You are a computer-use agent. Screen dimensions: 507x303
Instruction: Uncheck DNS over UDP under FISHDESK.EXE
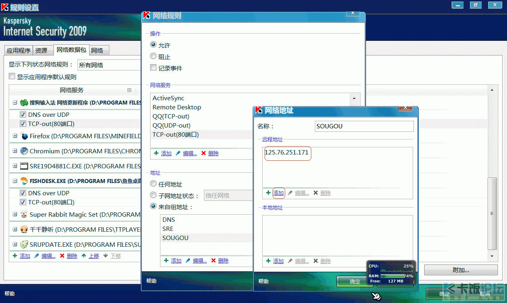point(23,193)
